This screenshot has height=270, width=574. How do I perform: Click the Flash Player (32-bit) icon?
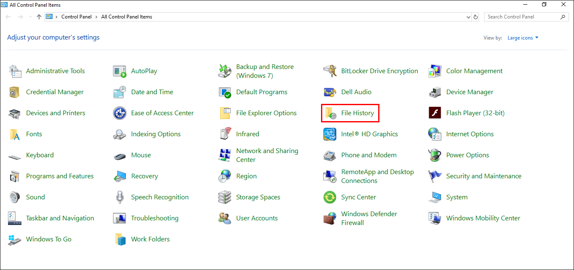point(435,113)
